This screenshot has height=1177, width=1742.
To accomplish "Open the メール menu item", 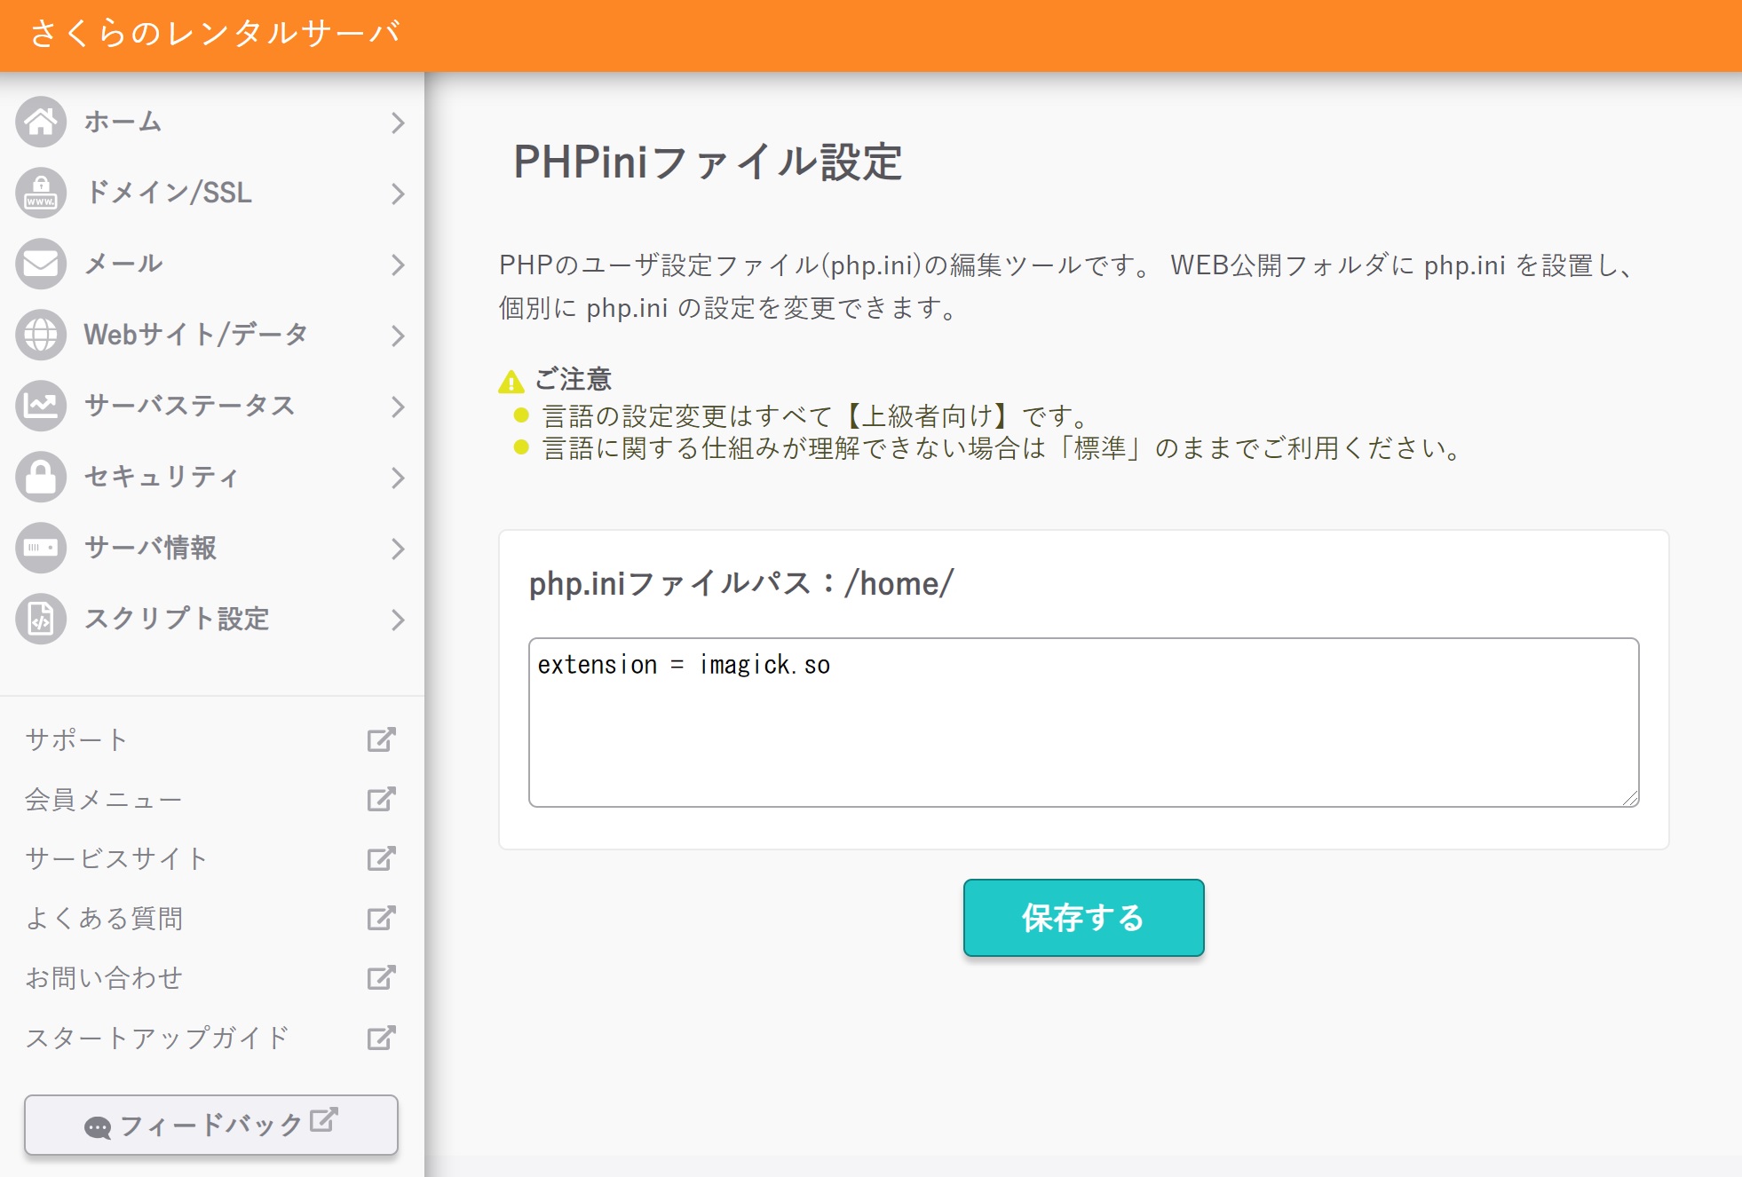I will click(x=212, y=264).
